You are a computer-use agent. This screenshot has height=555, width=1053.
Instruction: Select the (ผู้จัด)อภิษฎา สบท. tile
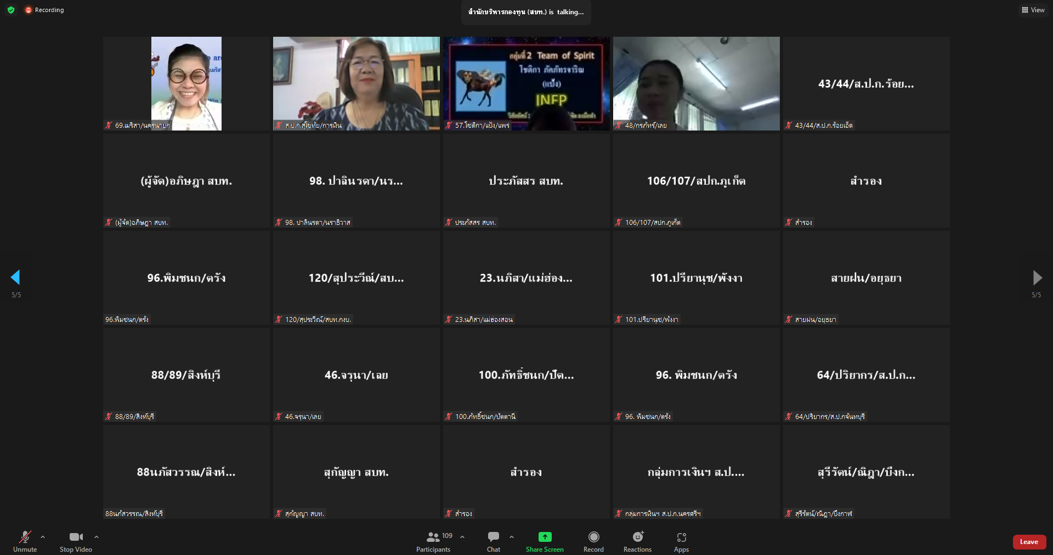[x=186, y=180]
